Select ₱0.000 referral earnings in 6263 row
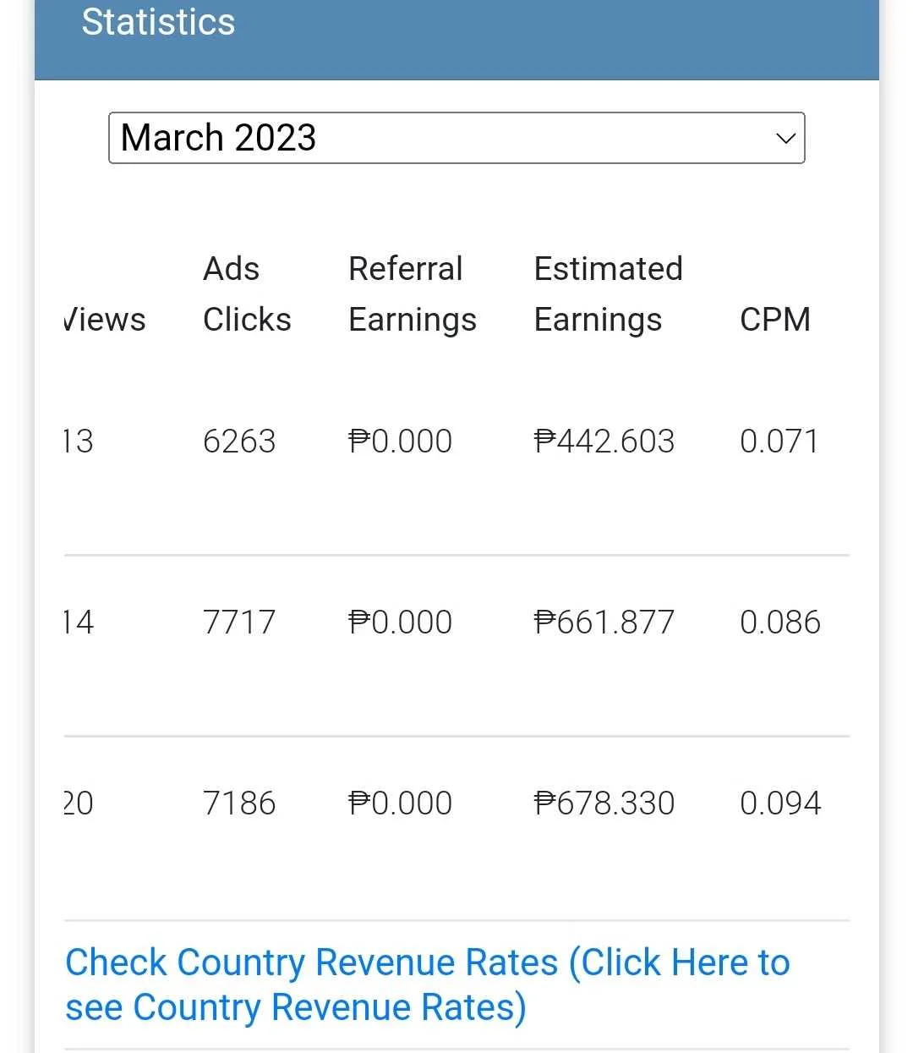 (x=401, y=441)
